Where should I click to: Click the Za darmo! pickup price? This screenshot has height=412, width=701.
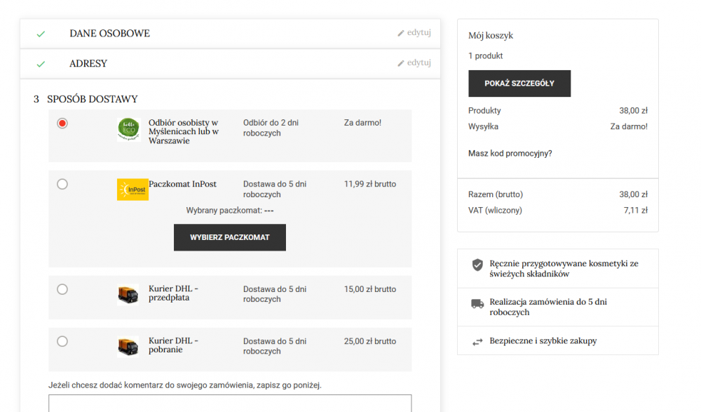coord(362,123)
